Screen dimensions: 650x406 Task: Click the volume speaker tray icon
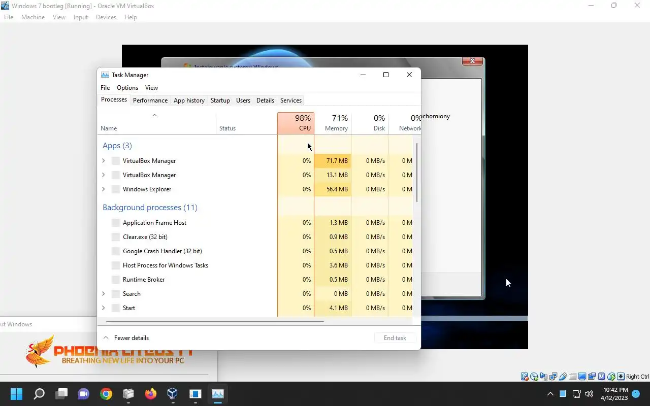tap(589, 394)
